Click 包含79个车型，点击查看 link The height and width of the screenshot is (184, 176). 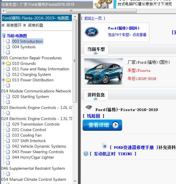tap(127, 35)
